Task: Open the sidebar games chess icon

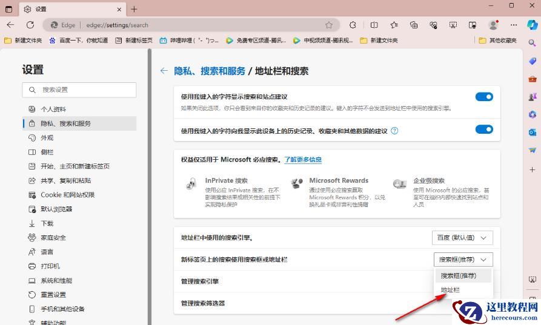Action: pyautogui.click(x=532, y=97)
